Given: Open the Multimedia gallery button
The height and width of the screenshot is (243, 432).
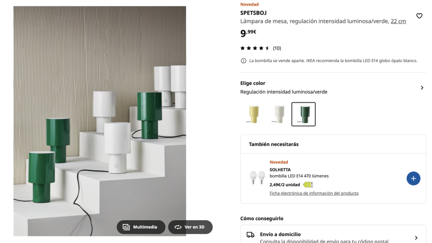Looking at the screenshot, I should tap(141, 227).
